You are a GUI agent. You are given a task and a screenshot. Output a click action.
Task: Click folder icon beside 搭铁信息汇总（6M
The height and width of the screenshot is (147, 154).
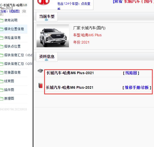[x=2, y=55]
